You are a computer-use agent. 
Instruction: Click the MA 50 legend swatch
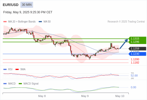coord(40,22)
